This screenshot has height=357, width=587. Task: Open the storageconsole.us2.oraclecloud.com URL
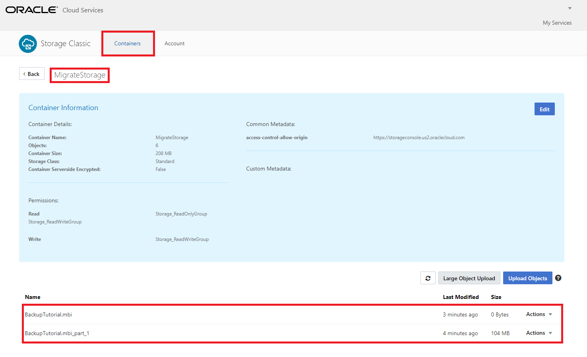419,137
